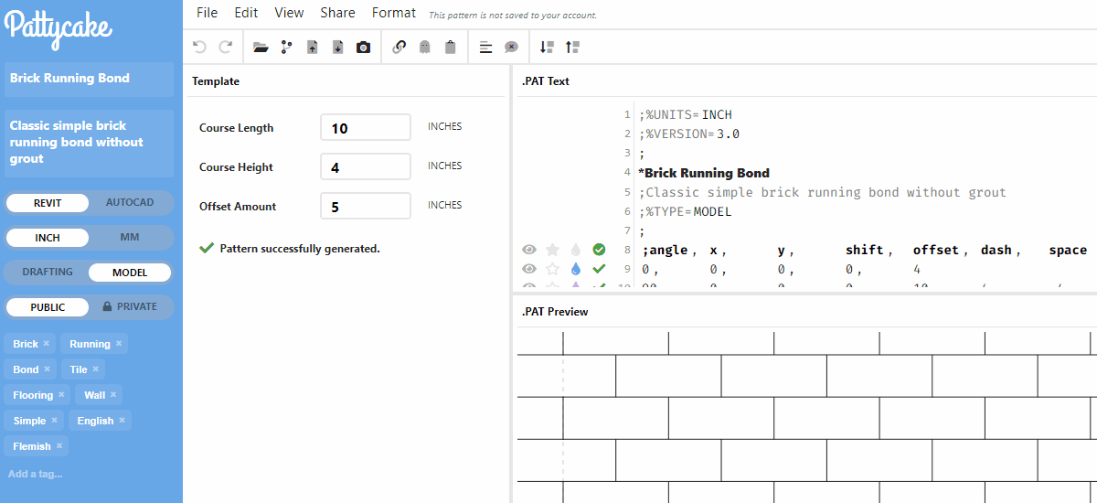Remove the Simple tag
Image resolution: width=1097 pixels, height=503 pixels.
[x=54, y=421]
